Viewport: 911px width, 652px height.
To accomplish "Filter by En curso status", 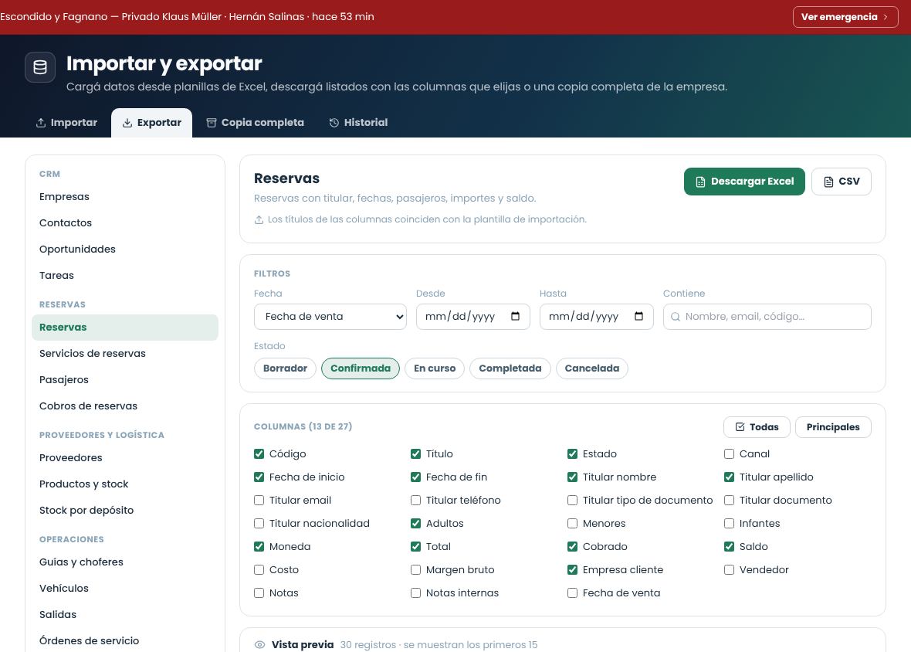I will pyautogui.click(x=435, y=368).
